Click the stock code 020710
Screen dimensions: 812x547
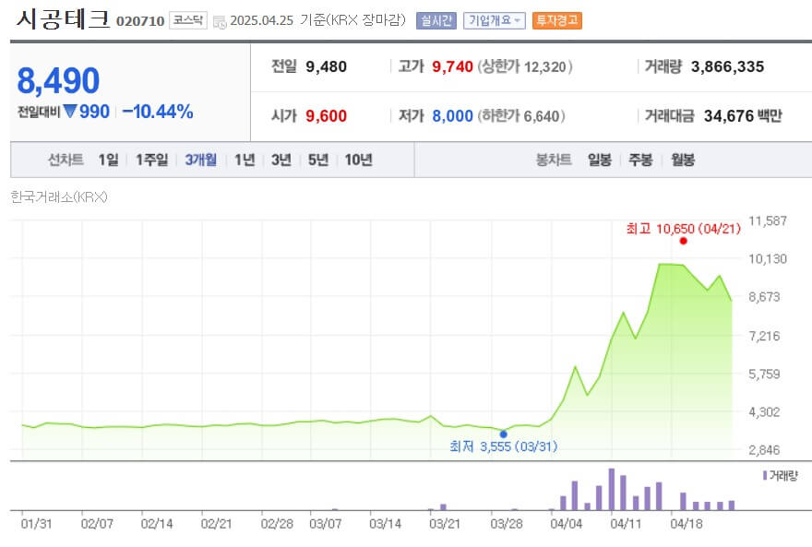pyautogui.click(x=140, y=21)
